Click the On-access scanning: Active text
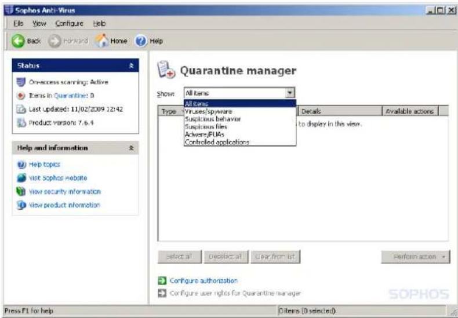458x318 pixels. tap(68, 82)
